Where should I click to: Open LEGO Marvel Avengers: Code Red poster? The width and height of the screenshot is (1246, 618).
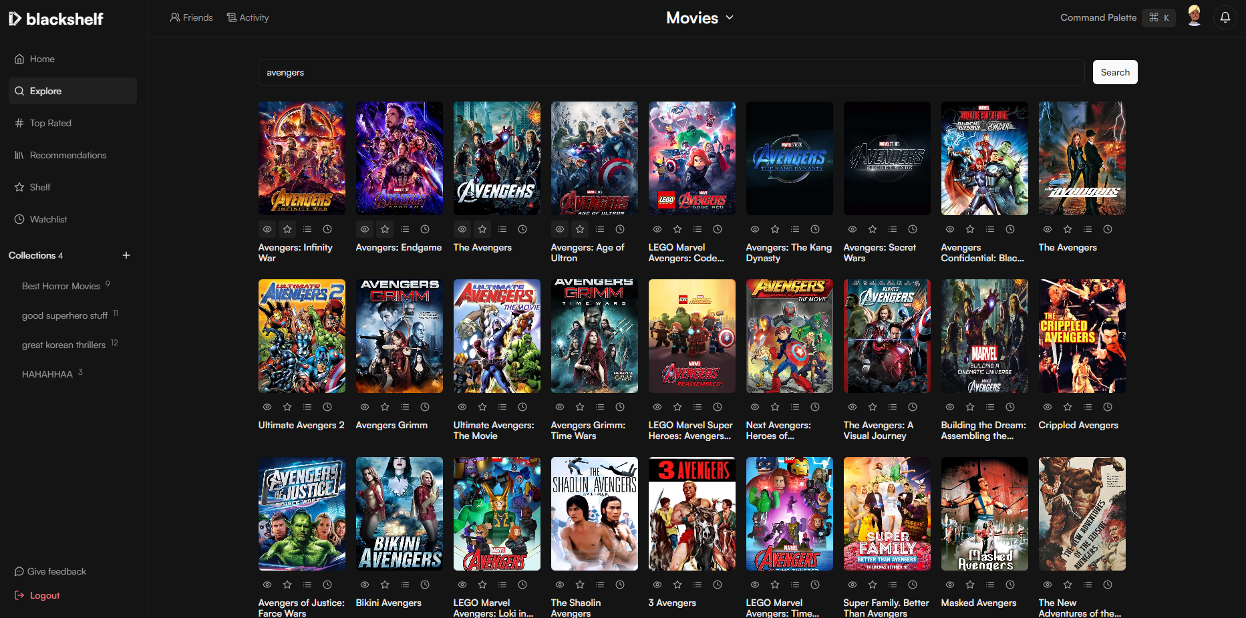point(692,158)
